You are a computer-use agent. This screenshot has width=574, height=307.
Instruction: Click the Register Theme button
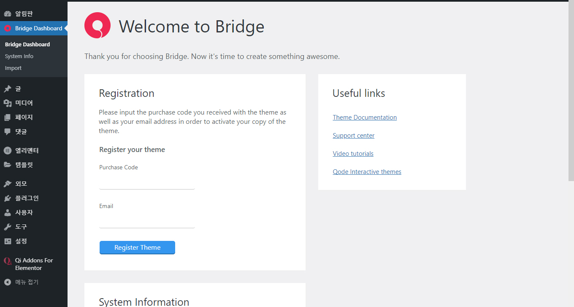coord(137,248)
